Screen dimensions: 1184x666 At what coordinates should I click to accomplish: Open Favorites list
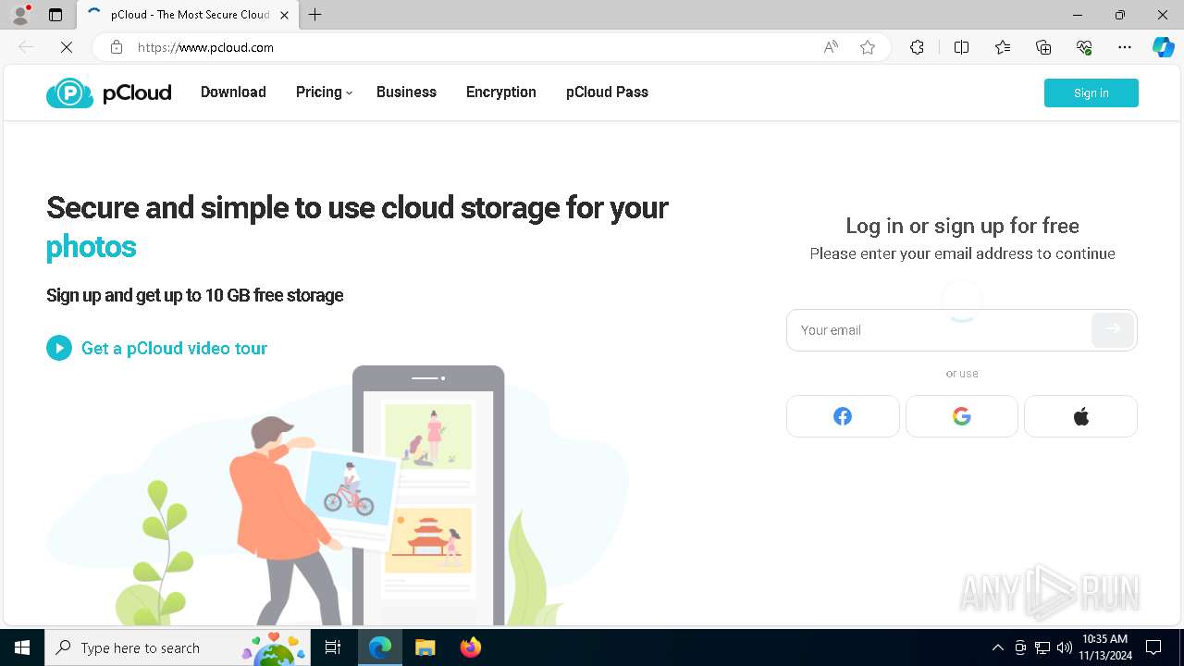[1003, 47]
